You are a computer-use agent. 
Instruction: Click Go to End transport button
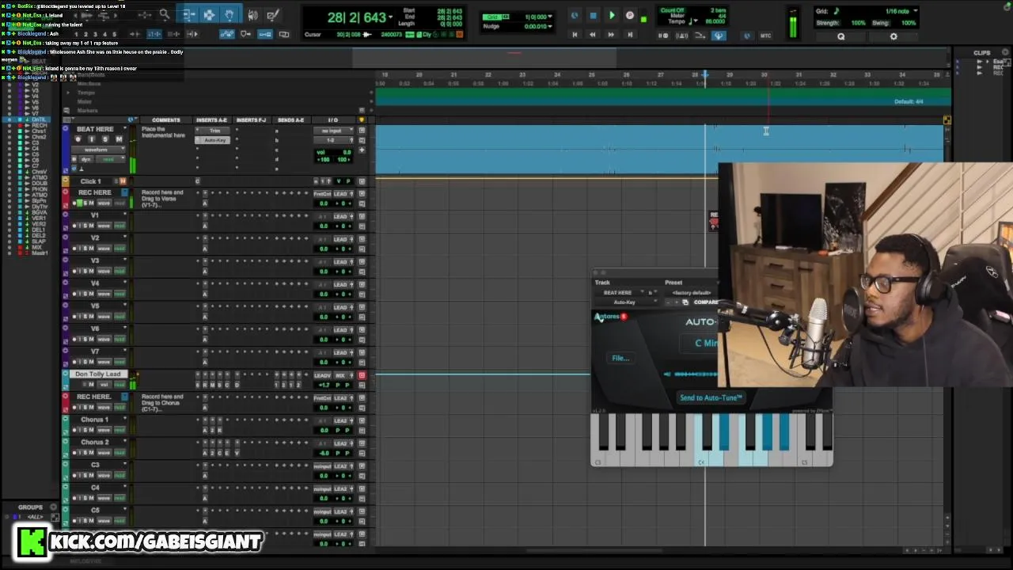coord(630,35)
